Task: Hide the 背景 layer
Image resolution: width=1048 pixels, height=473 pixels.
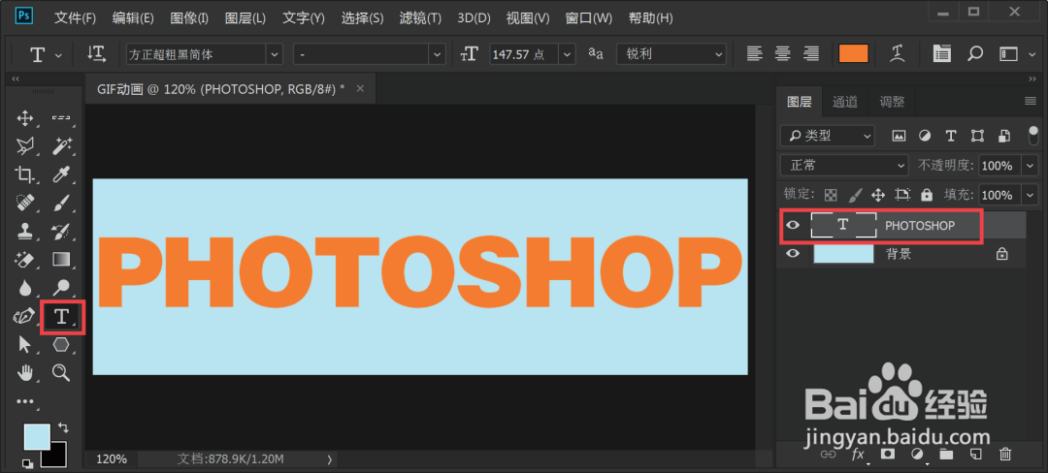Action: pos(793,254)
